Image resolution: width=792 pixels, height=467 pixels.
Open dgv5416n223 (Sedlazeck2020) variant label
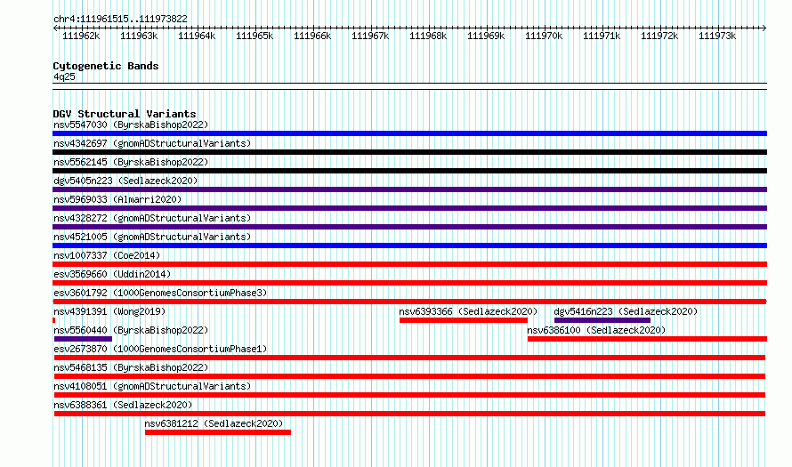[x=626, y=311]
